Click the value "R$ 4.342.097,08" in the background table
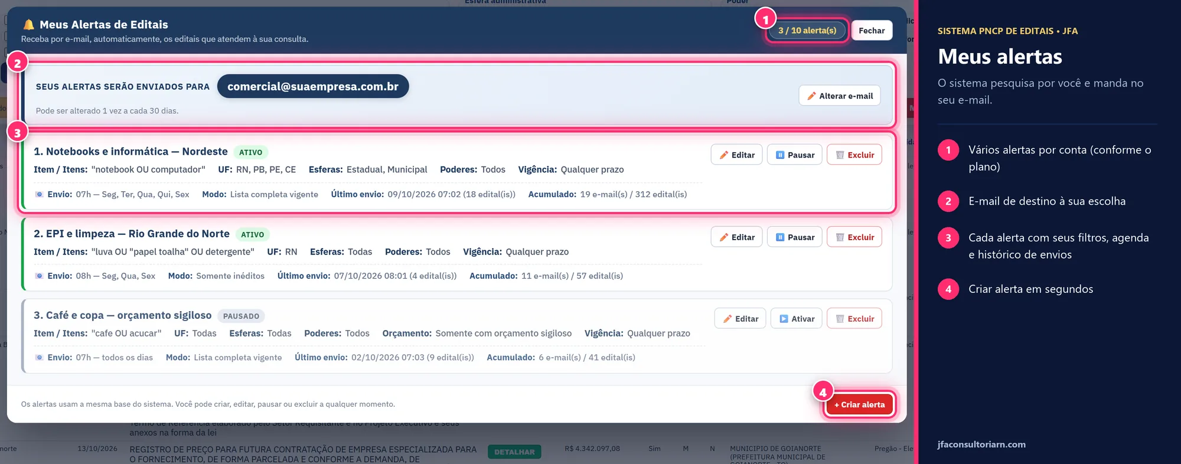Image resolution: width=1181 pixels, height=464 pixels. [x=592, y=449]
